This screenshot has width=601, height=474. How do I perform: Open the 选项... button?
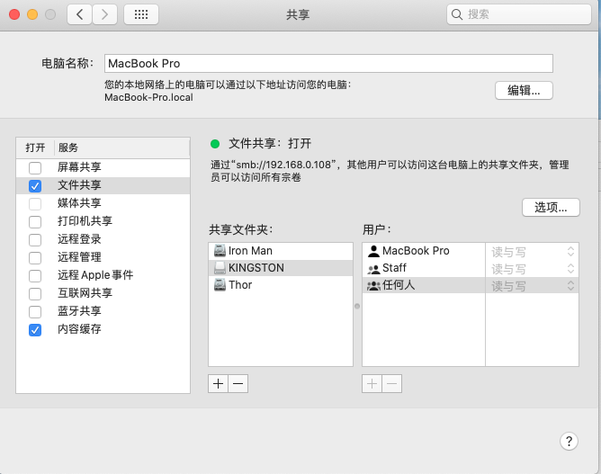click(x=551, y=207)
